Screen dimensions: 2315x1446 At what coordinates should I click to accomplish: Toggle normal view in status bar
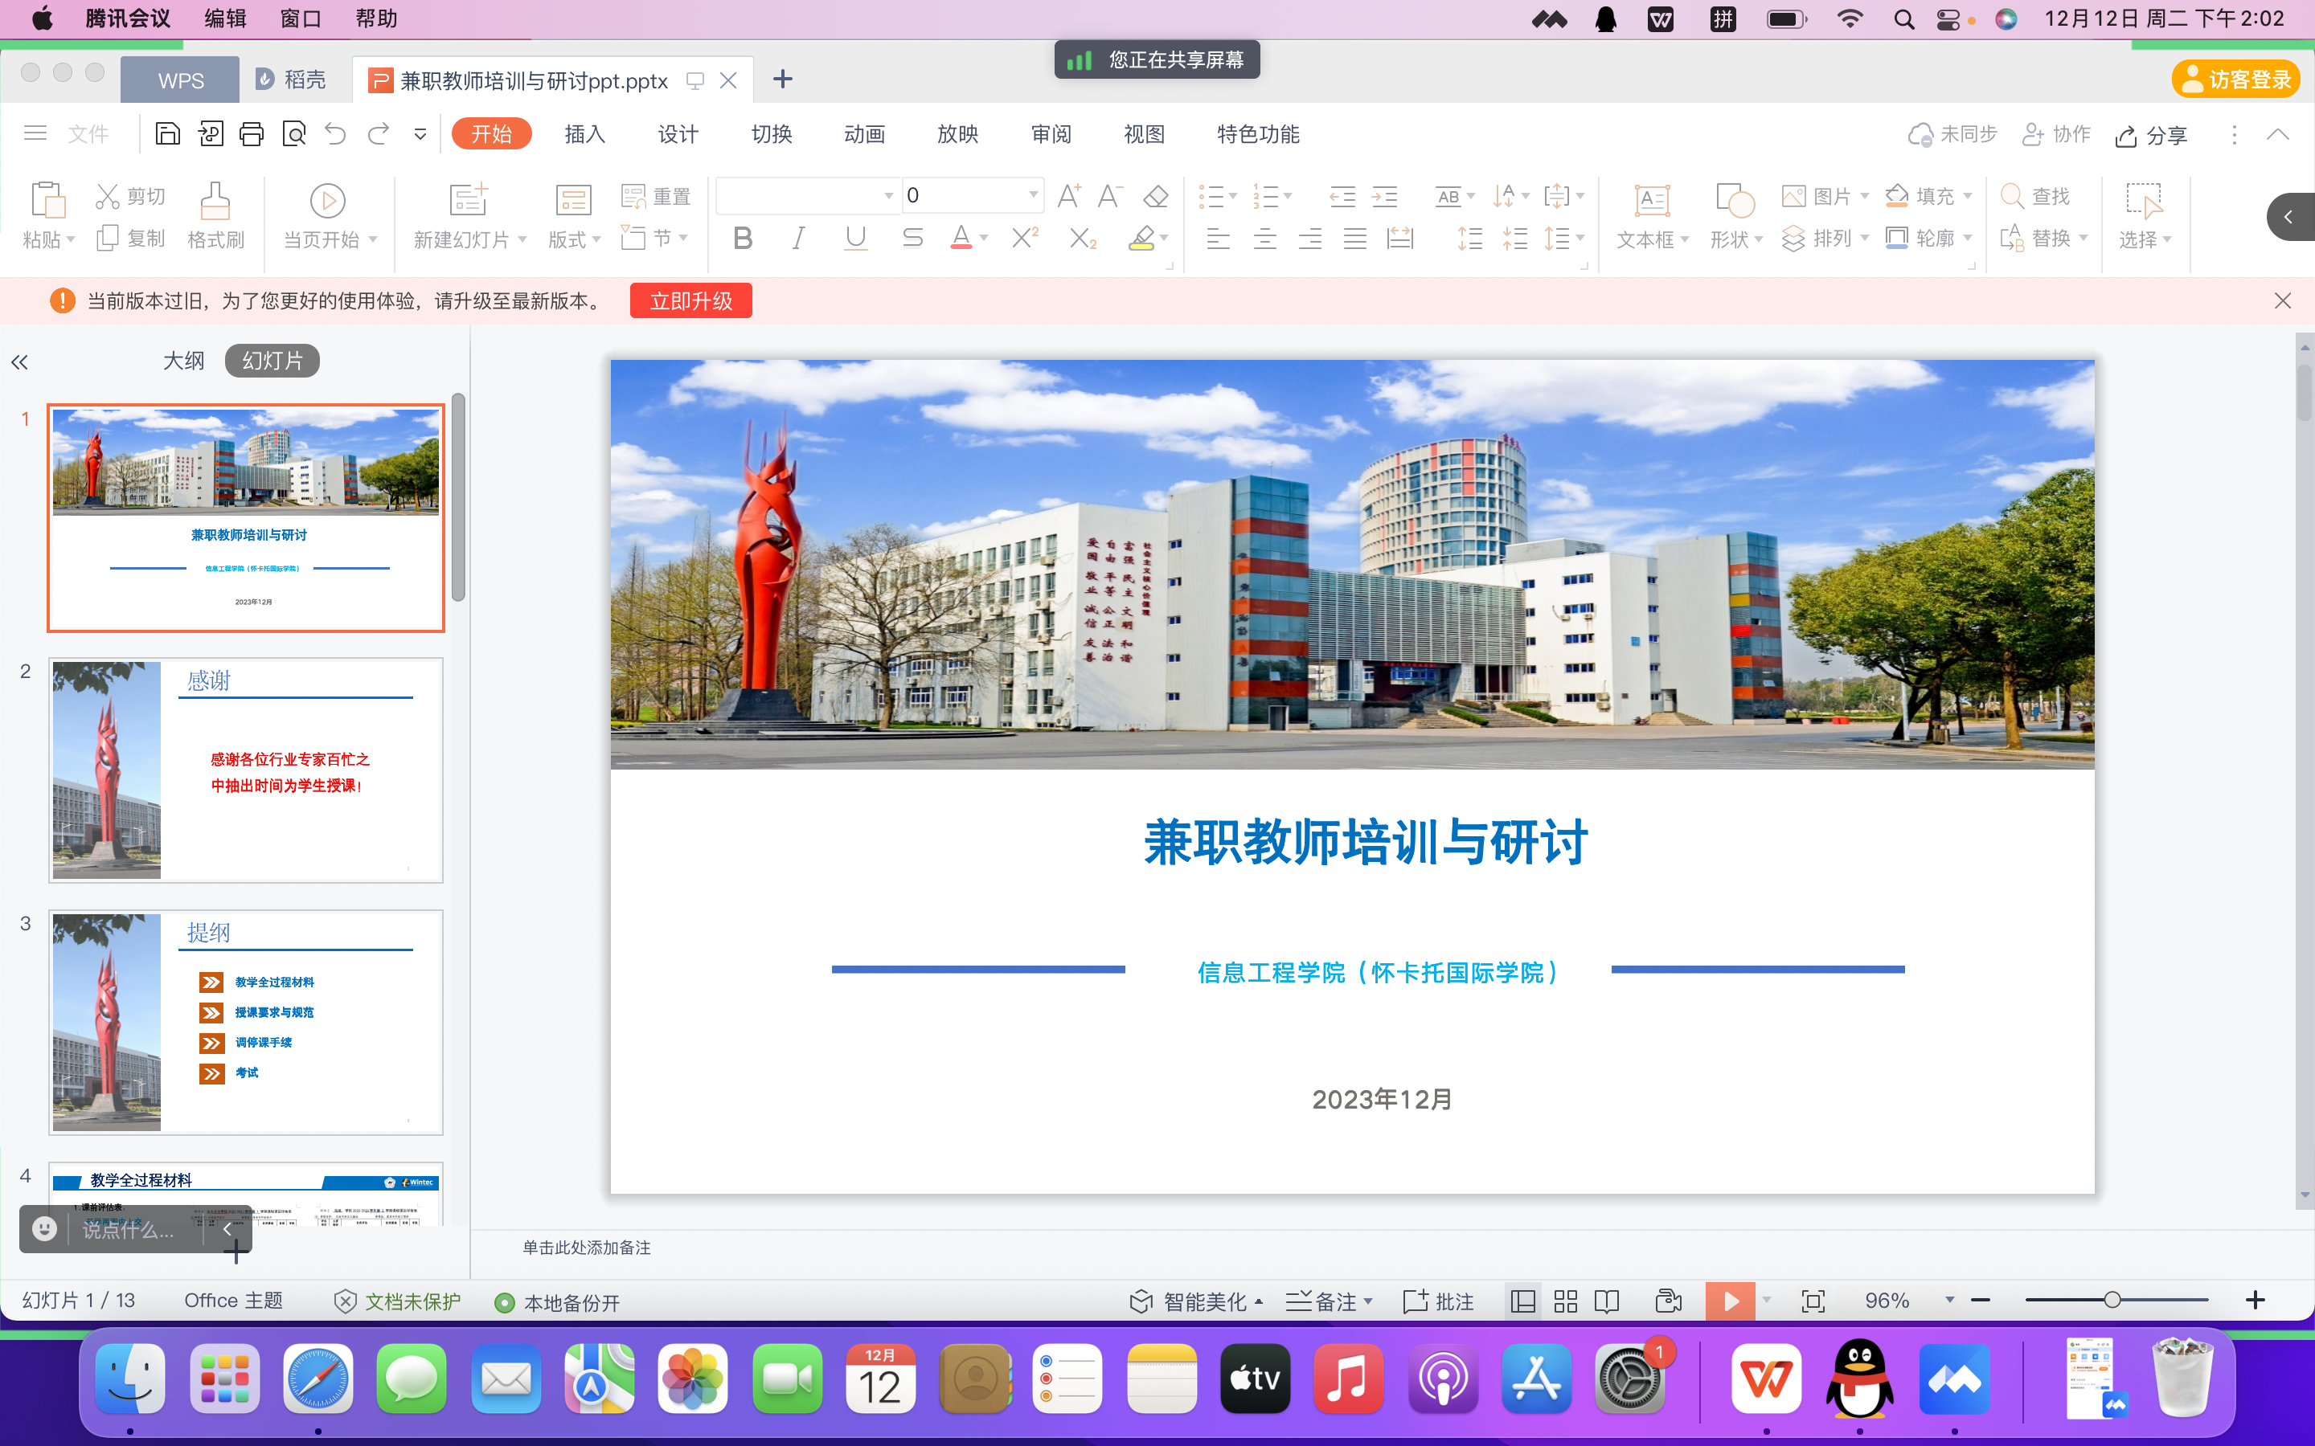click(1523, 1301)
